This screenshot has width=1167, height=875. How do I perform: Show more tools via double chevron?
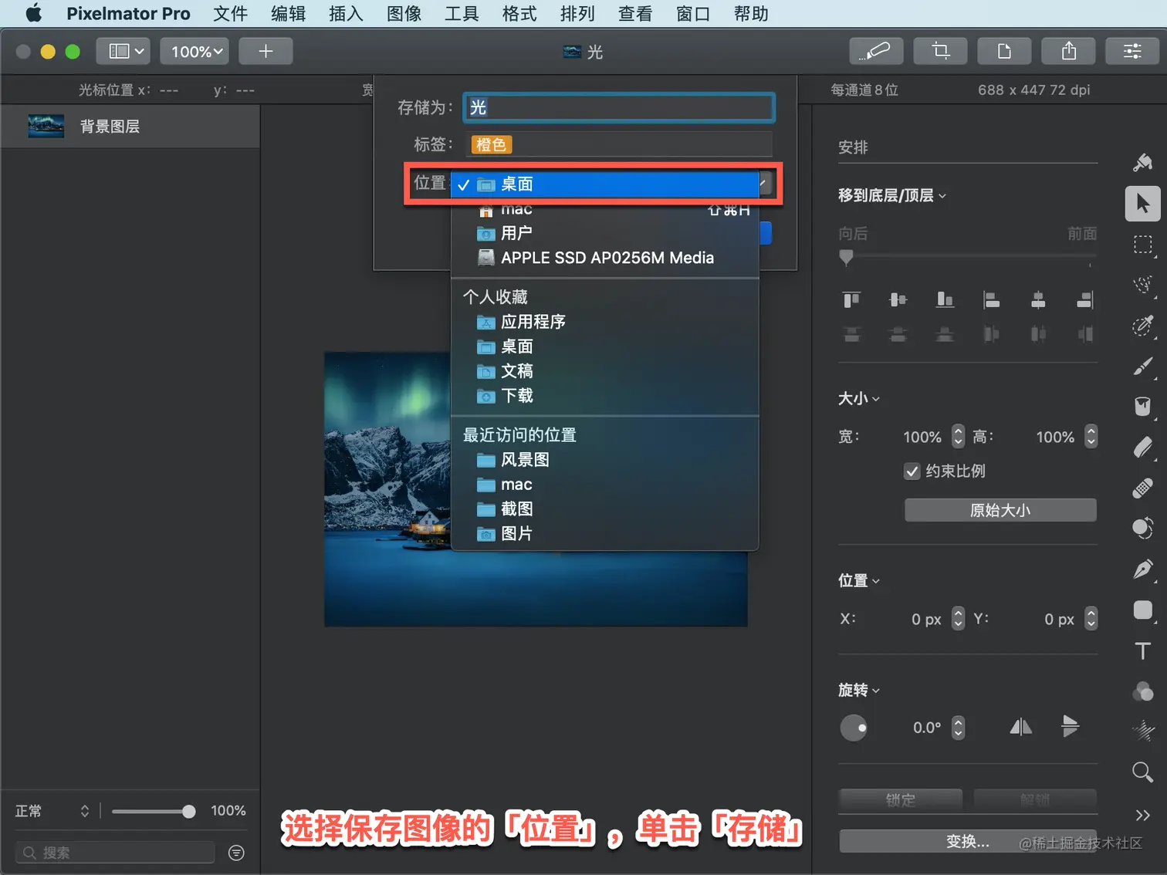point(1143,815)
